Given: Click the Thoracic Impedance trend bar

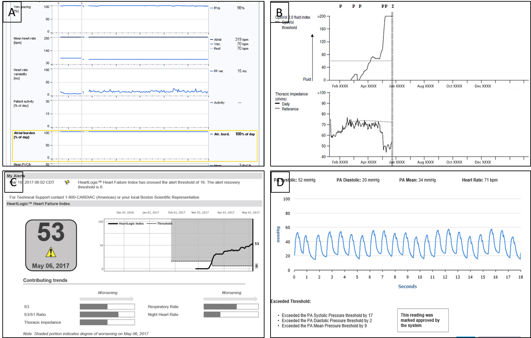Looking at the screenshot, I should 107,322.
